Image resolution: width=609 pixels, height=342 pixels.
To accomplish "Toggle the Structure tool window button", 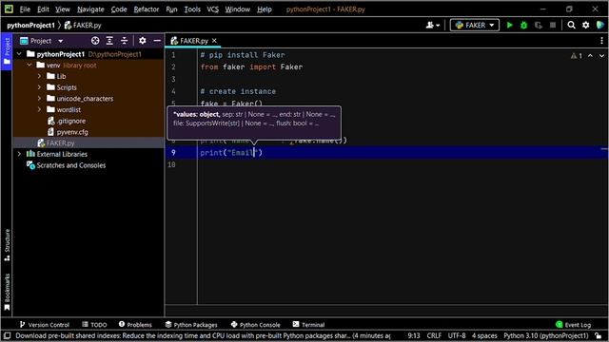I will coord(7,245).
